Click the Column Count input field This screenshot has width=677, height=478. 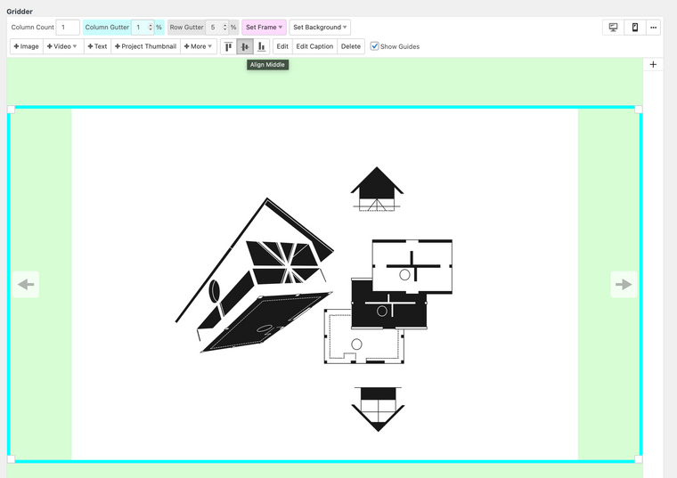[x=68, y=28]
